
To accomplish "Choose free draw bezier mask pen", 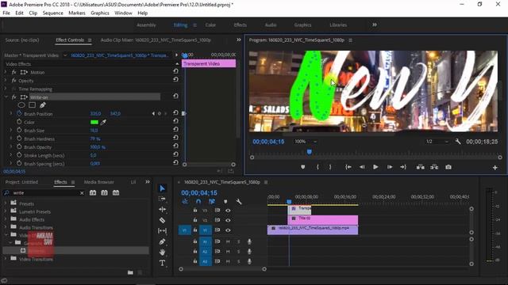I will point(42,105).
